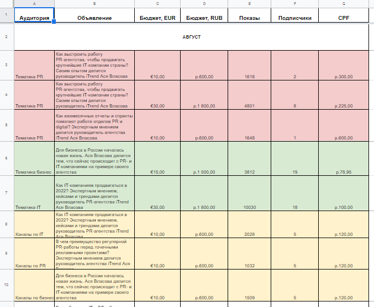Click the row 2 number header

(x=7, y=37)
